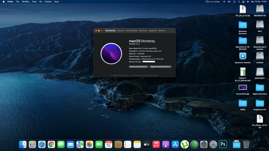The image size is (269, 151).
Task: Open the Mail app in Dock
Action: click(70, 145)
